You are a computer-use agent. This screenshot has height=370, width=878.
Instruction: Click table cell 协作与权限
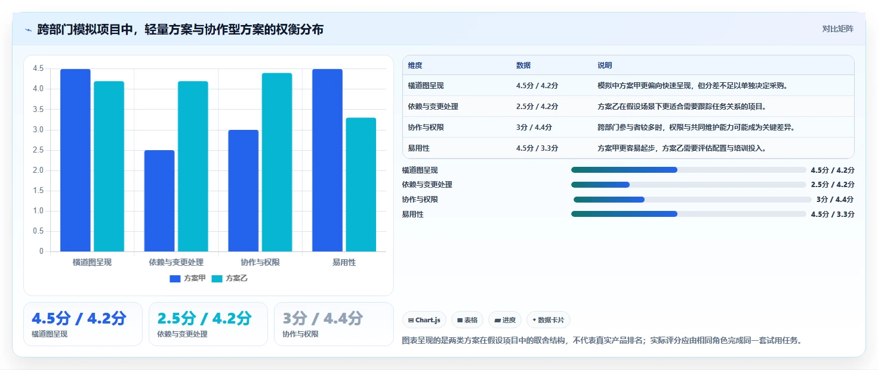[426, 127]
